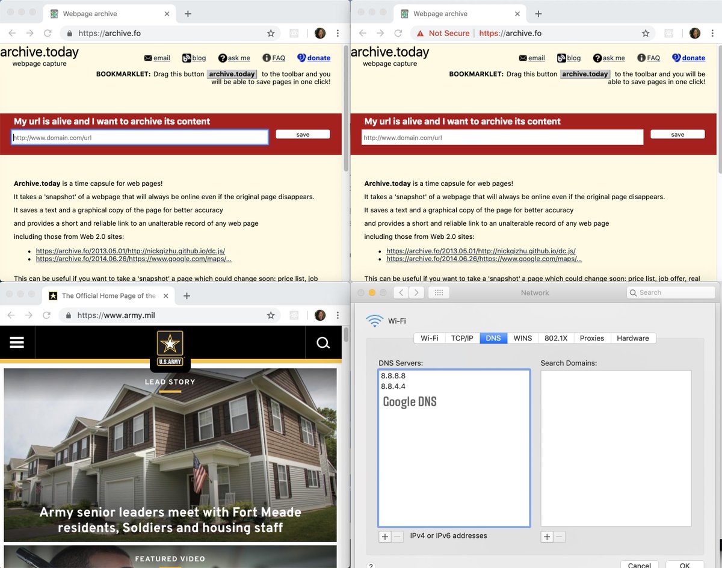Open nickqizhu.github.io archive link in left window
This screenshot has width=722, height=568.
(131, 250)
